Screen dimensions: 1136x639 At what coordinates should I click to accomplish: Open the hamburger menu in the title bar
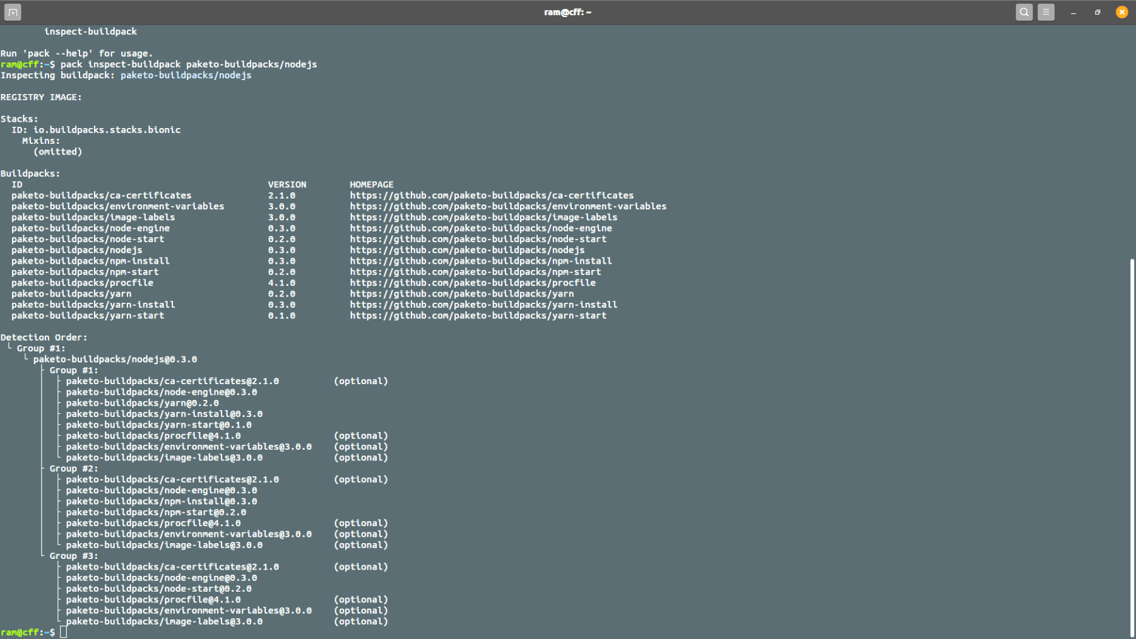1046,12
